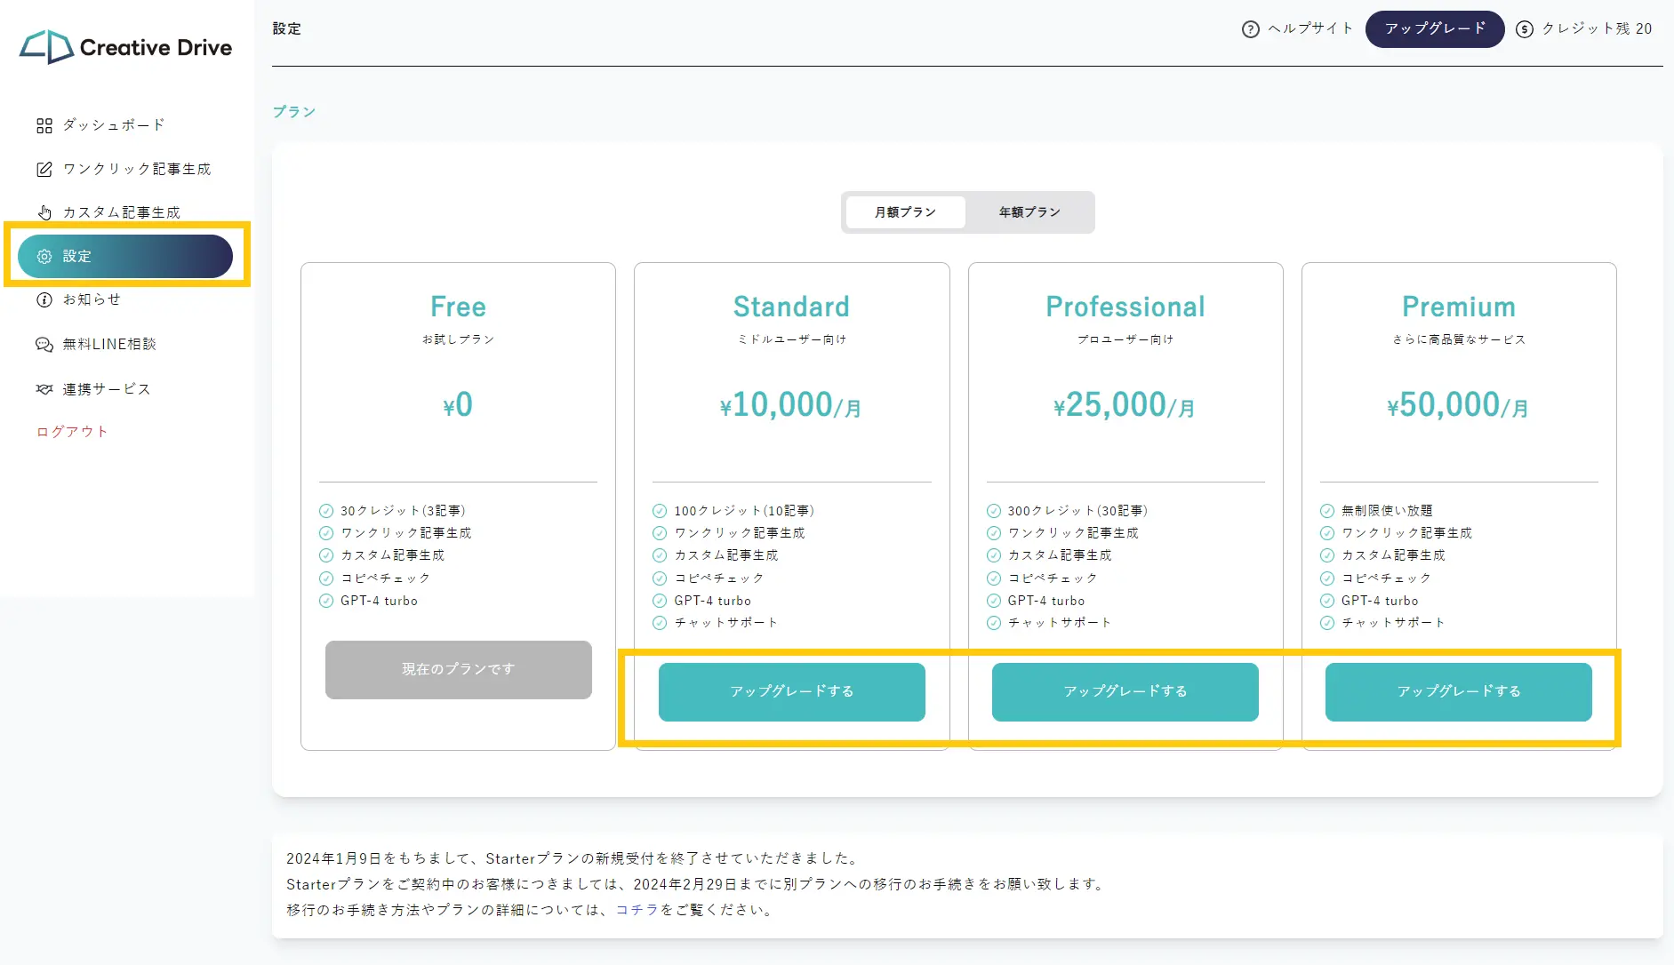The width and height of the screenshot is (1674, 965).
Task: Click the dashboard grid icon
Action: point(44,125)
